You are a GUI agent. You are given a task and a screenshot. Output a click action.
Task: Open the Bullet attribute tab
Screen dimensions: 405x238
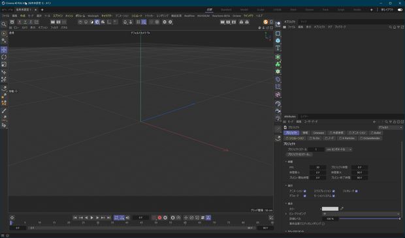click(376, 133)
